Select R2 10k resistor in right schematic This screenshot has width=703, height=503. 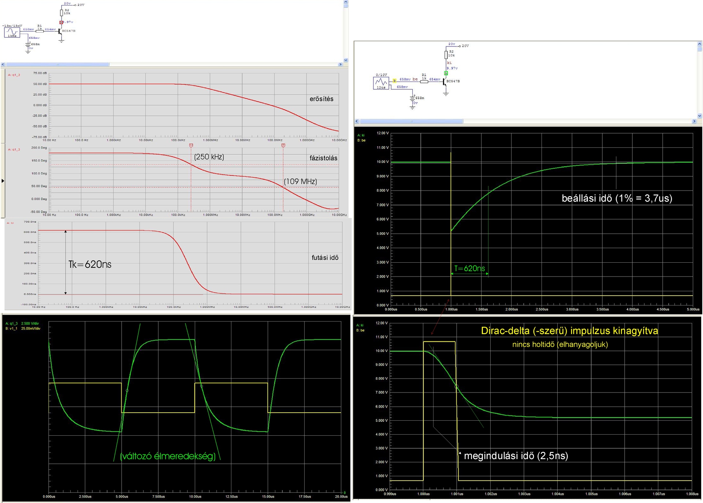point(446,55)
